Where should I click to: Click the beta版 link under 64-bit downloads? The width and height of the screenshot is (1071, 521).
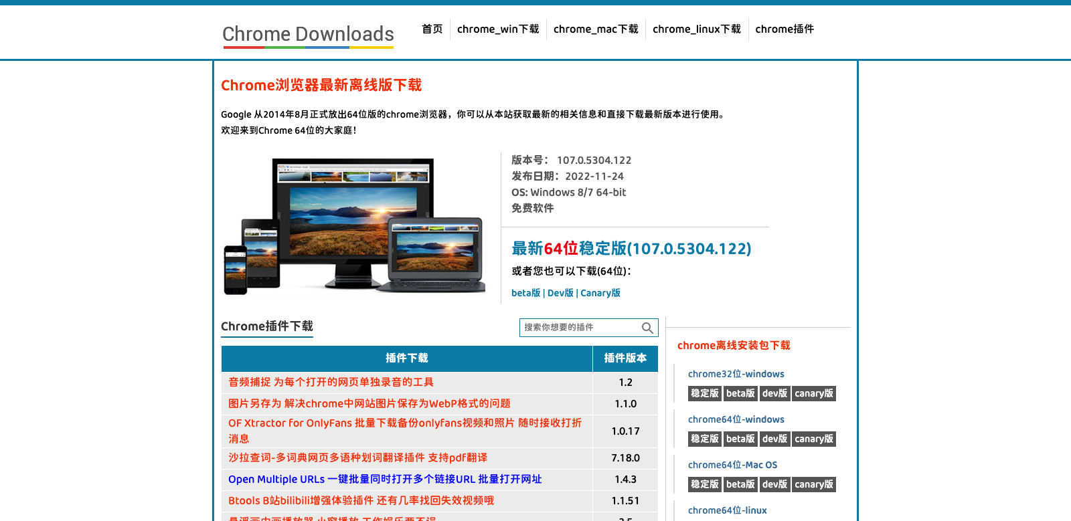click(x=525, y=293)
